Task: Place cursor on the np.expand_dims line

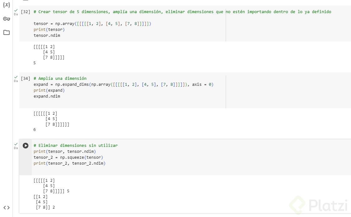Action: tap(123, 84)
